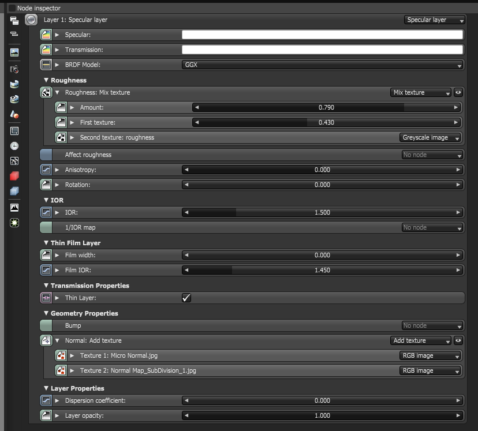Viewport: 478px width, 431px height.
Task: Click the node icon beside Second texture: roughness
Action: 61,137
